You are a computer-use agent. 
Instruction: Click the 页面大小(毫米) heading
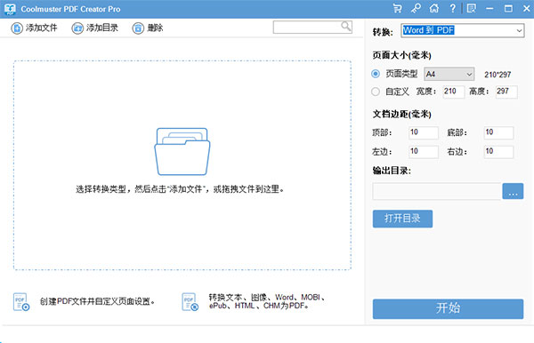pyautogui.click(x=402, y=55)
